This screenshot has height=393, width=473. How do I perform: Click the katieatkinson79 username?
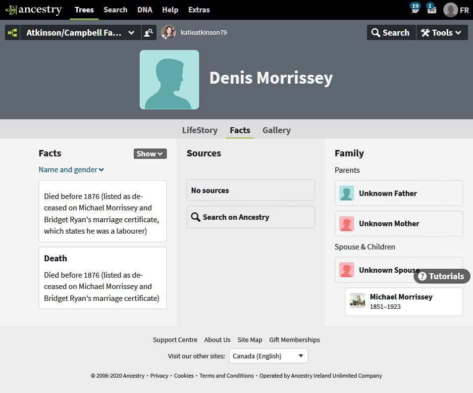click(204, 33)
